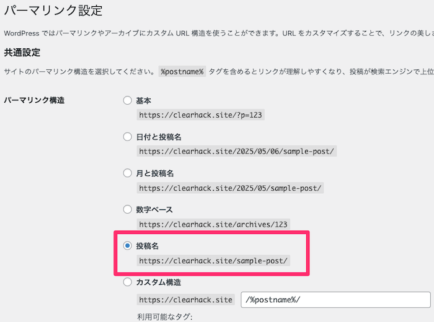Click the clearhack.site/sample-post/ example URL

213,261
